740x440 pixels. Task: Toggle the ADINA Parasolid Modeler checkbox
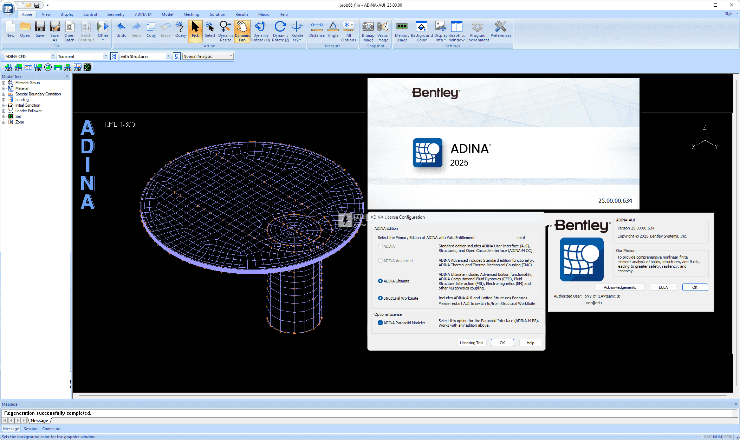point(380,323)
